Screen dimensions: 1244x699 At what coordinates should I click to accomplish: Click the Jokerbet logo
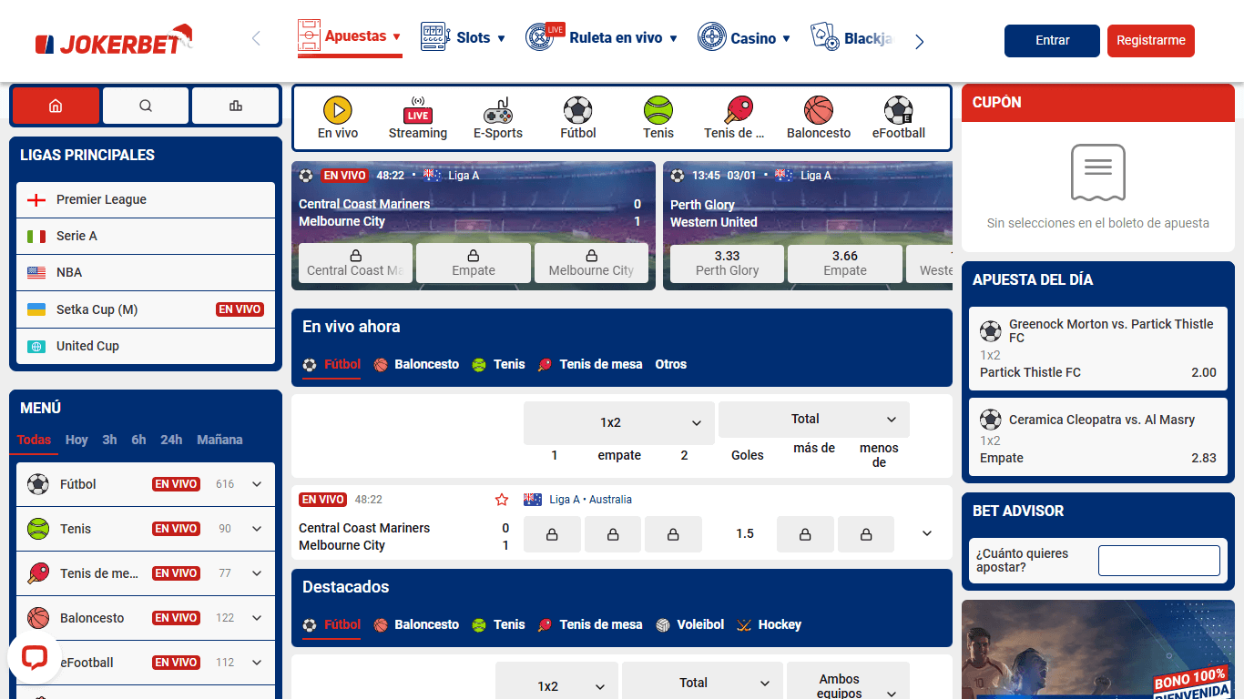coord(114,40)
